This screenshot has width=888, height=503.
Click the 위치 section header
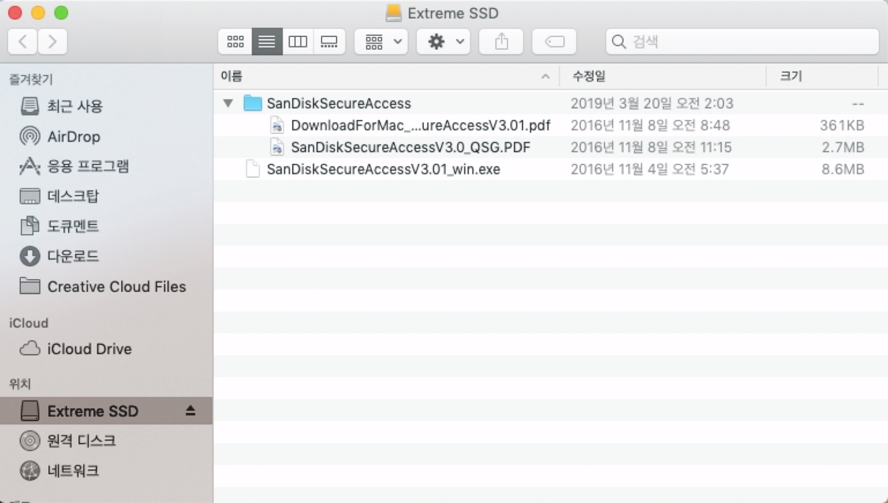[19, 384]
